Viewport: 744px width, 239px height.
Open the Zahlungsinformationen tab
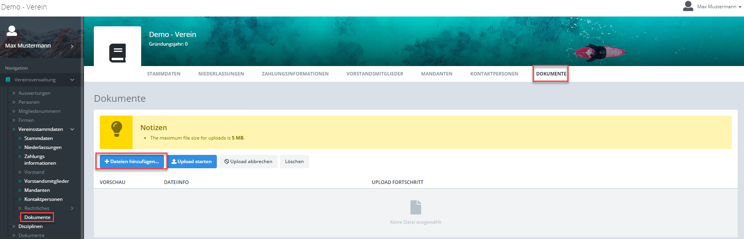[x=295, y=74]
